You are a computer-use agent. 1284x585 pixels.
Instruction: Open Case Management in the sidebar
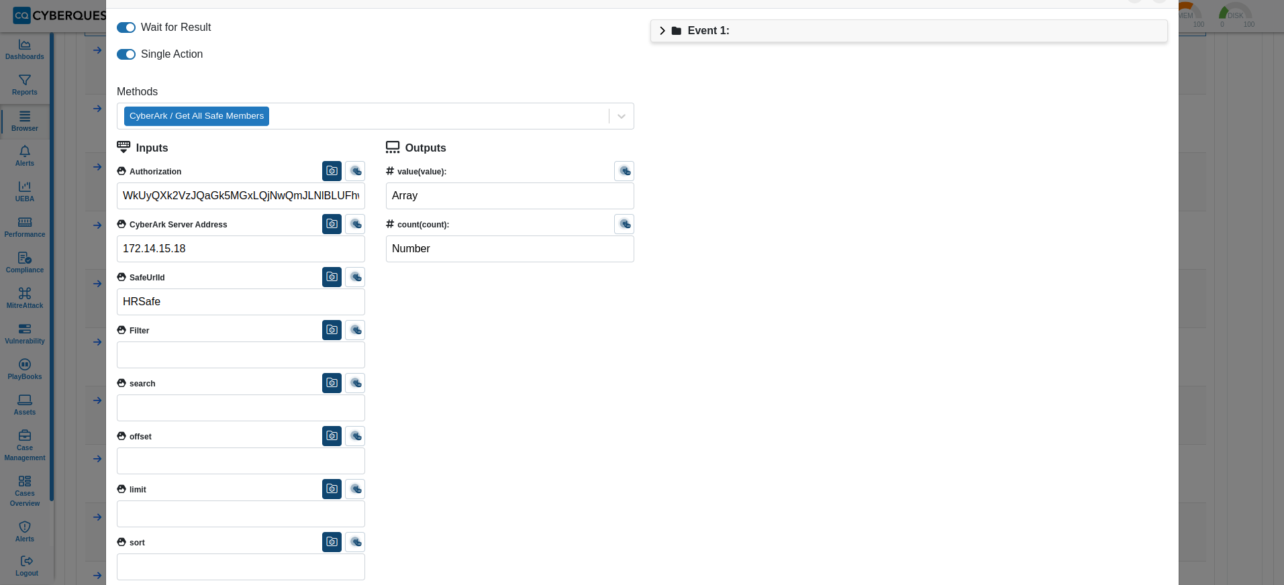coord(25,445)
